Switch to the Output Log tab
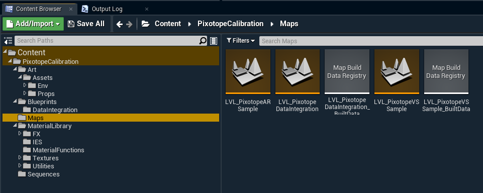 click(x=107, y=9)
